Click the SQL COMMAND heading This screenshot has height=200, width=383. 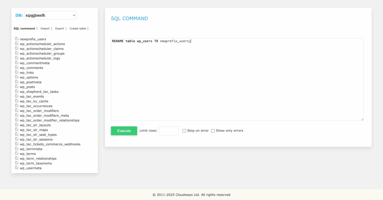point(129,19)
